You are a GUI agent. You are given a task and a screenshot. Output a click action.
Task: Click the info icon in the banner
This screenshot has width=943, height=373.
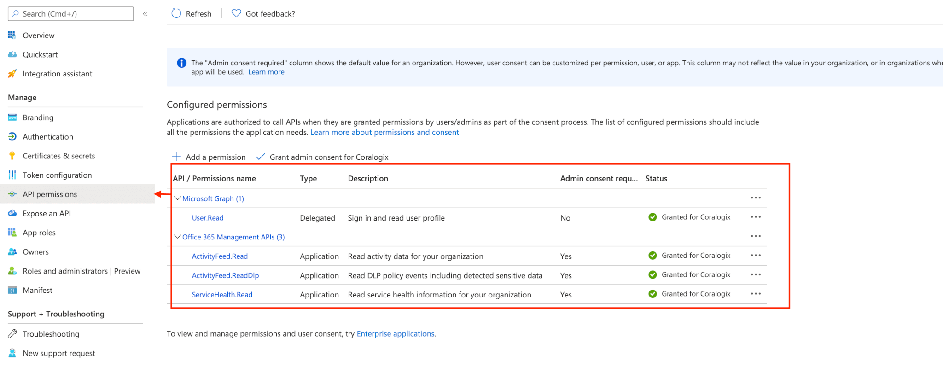pyautogui.click(x=182, y=63)
